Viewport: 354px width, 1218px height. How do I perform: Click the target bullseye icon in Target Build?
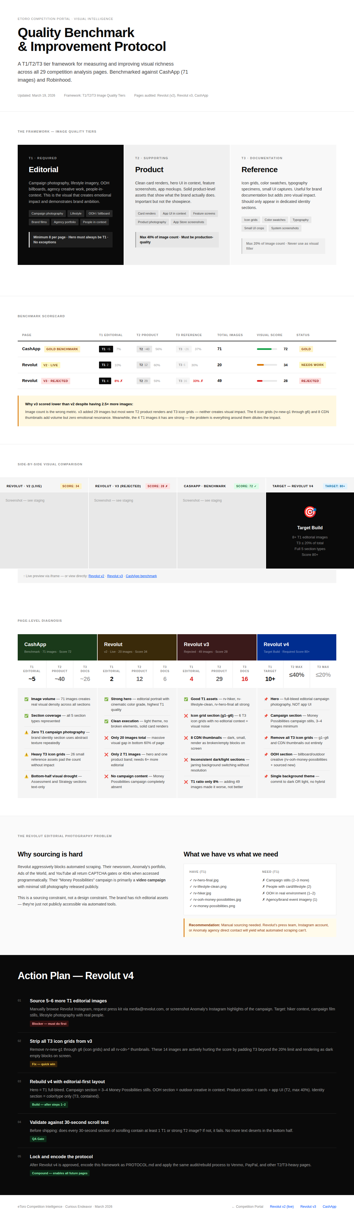[x=310, y=512]
